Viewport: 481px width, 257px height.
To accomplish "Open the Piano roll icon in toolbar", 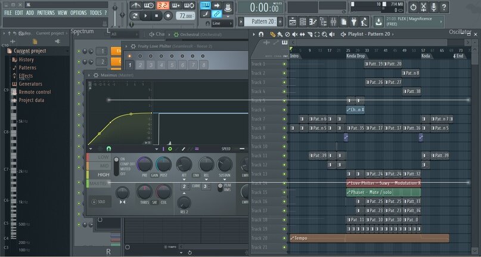I will point(312,22).
